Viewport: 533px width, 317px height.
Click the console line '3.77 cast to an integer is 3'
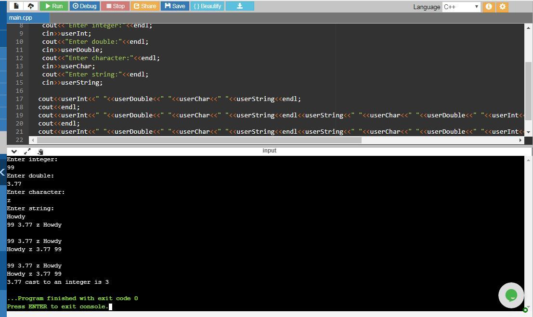coord(58,282)
